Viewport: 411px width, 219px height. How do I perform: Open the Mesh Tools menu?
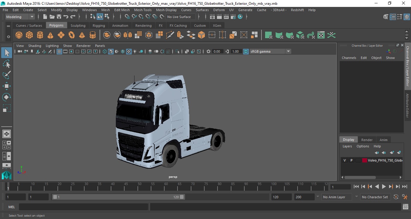143,10
